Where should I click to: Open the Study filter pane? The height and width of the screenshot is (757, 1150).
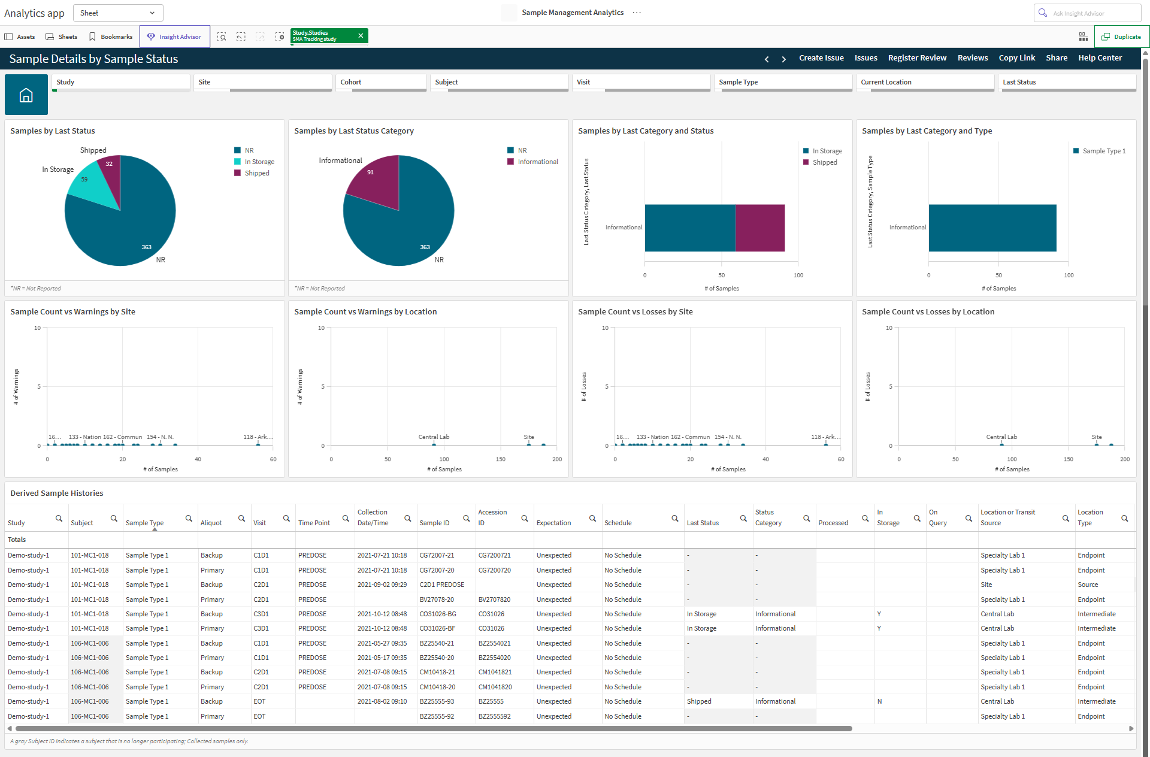121,83
